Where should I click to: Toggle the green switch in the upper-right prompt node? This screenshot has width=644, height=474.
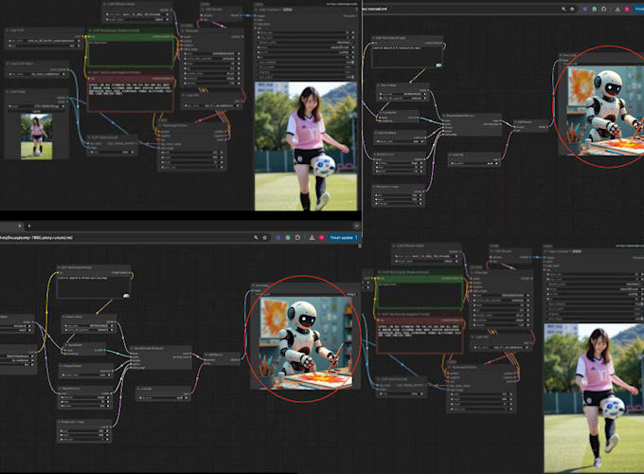point(438,64)
